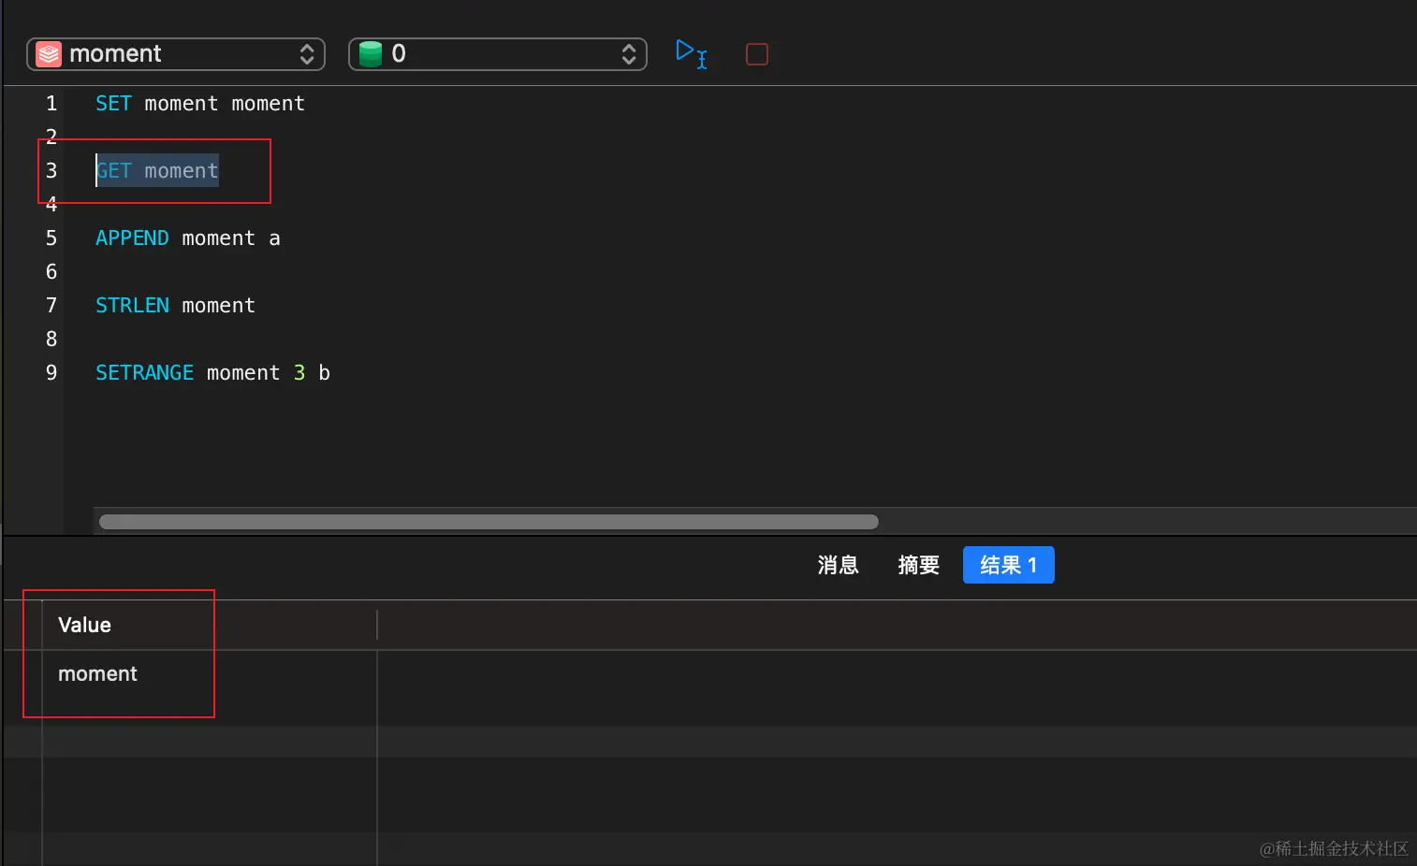Click the STRLEN moment line
Screen dimensions: 1417x866
coord(175,305)
